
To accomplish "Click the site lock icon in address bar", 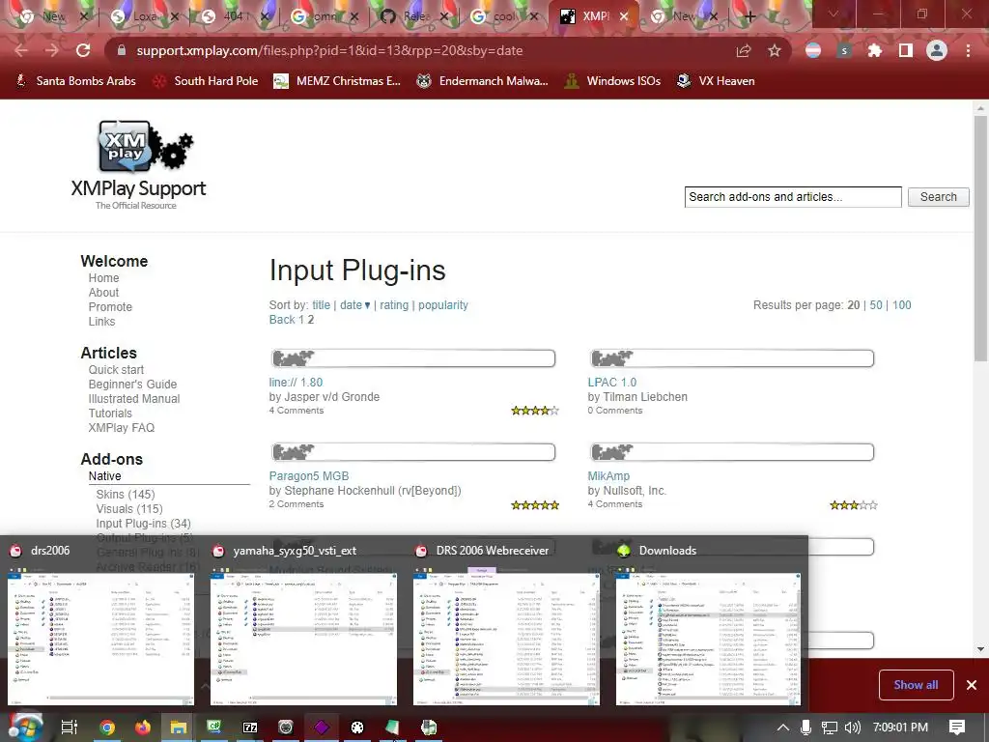I will click(122, 50).
